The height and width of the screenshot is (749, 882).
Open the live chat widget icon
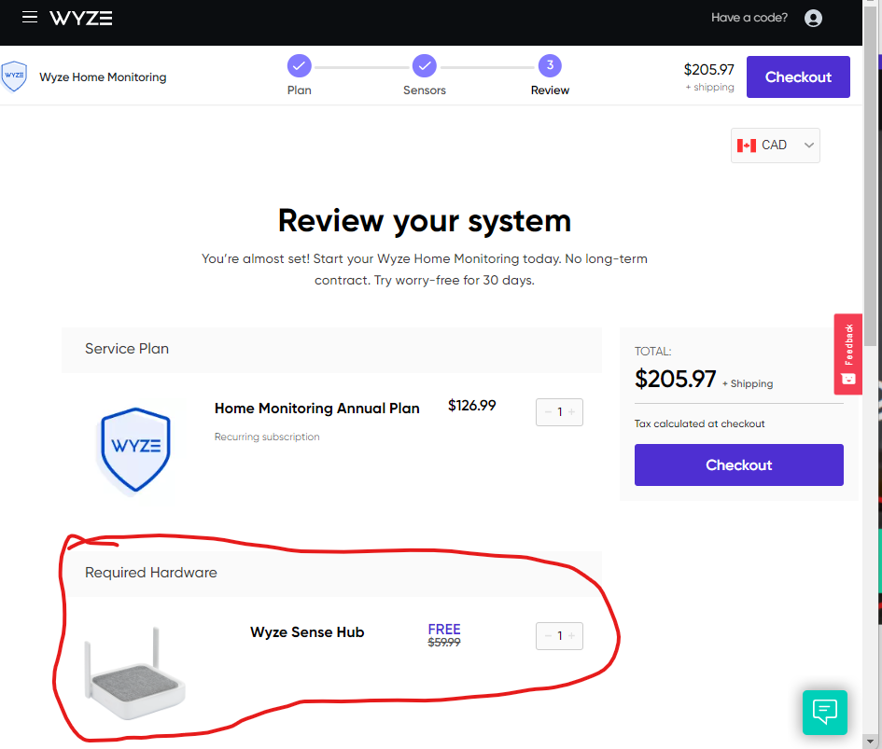(x=825, y=712)
